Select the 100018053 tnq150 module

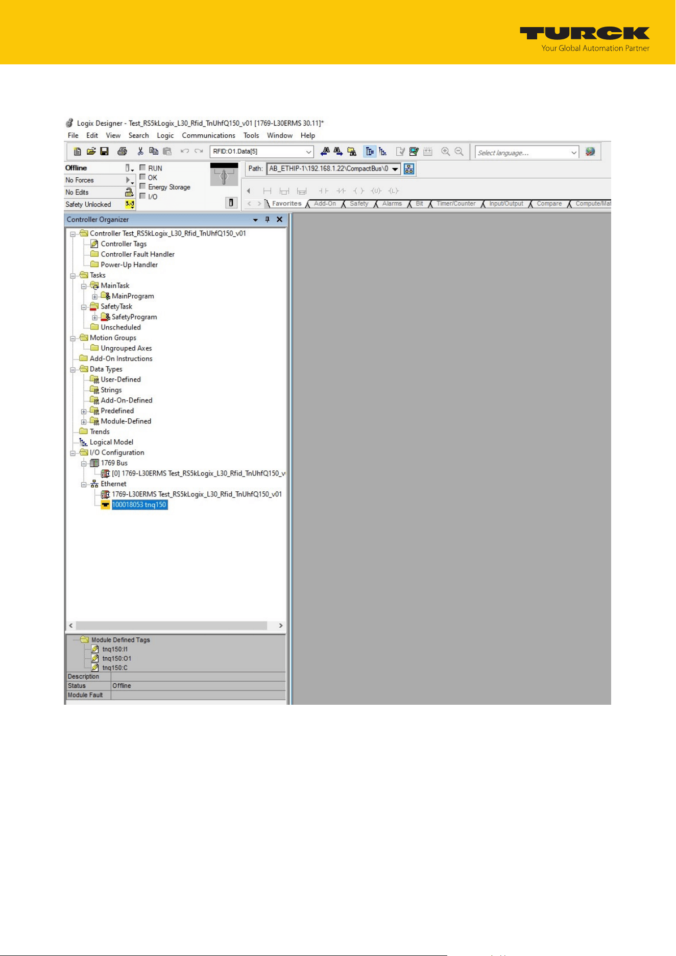click(x=139, y=505)
